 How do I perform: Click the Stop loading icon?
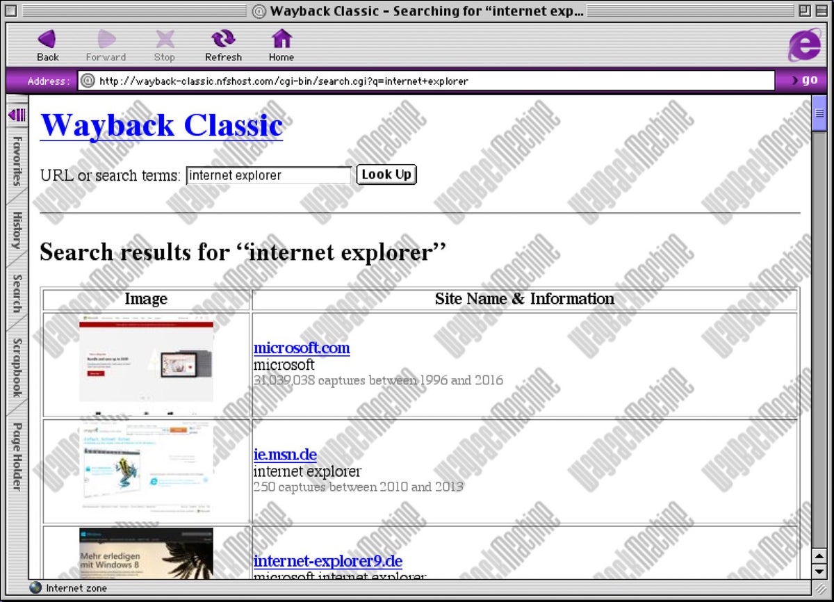tap(164, 40)
